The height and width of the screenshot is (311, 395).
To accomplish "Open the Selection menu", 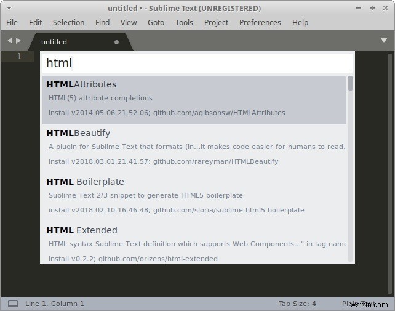I will pos(68,23).
